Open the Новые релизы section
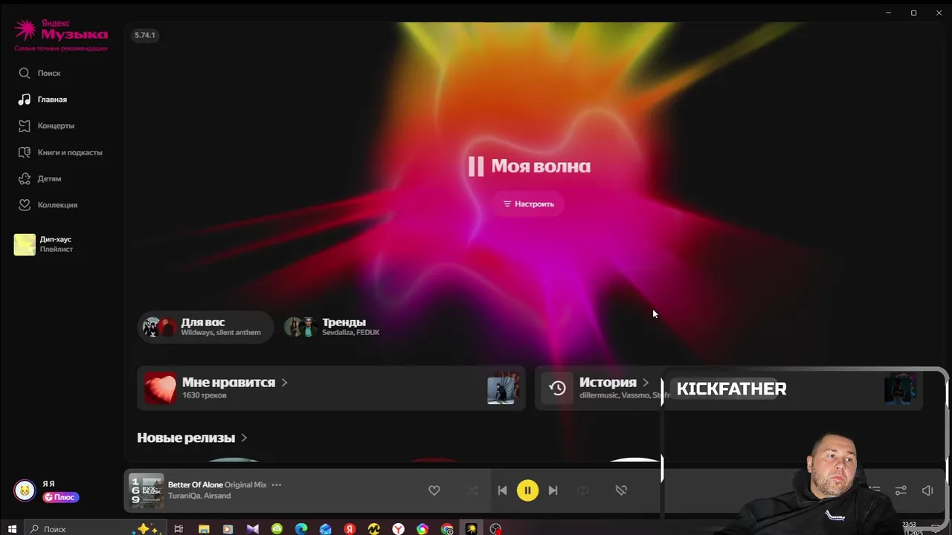The image size is (952, 535). 186,438
